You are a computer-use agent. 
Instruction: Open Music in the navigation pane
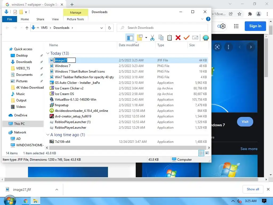(x=20, y=94)
